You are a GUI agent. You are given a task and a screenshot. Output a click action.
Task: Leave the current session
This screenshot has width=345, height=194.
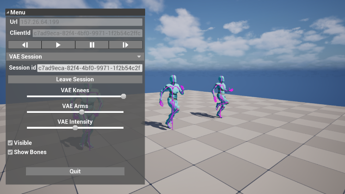pyautogui.click(x=75, y=79)
